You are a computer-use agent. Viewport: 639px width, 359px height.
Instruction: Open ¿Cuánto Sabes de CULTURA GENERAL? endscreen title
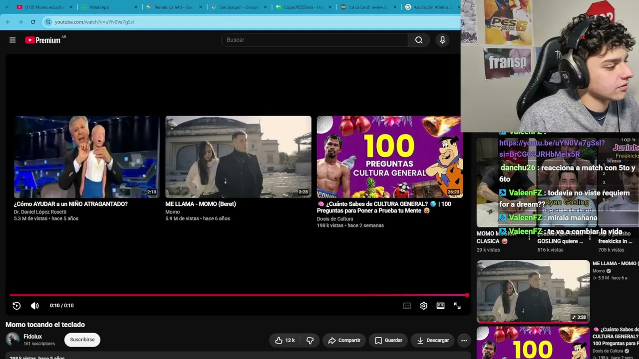point(384,207)
